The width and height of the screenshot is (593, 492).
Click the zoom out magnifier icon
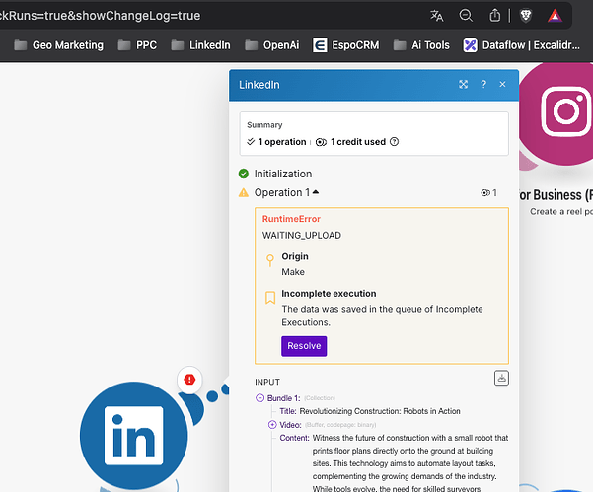click(467, 16)
